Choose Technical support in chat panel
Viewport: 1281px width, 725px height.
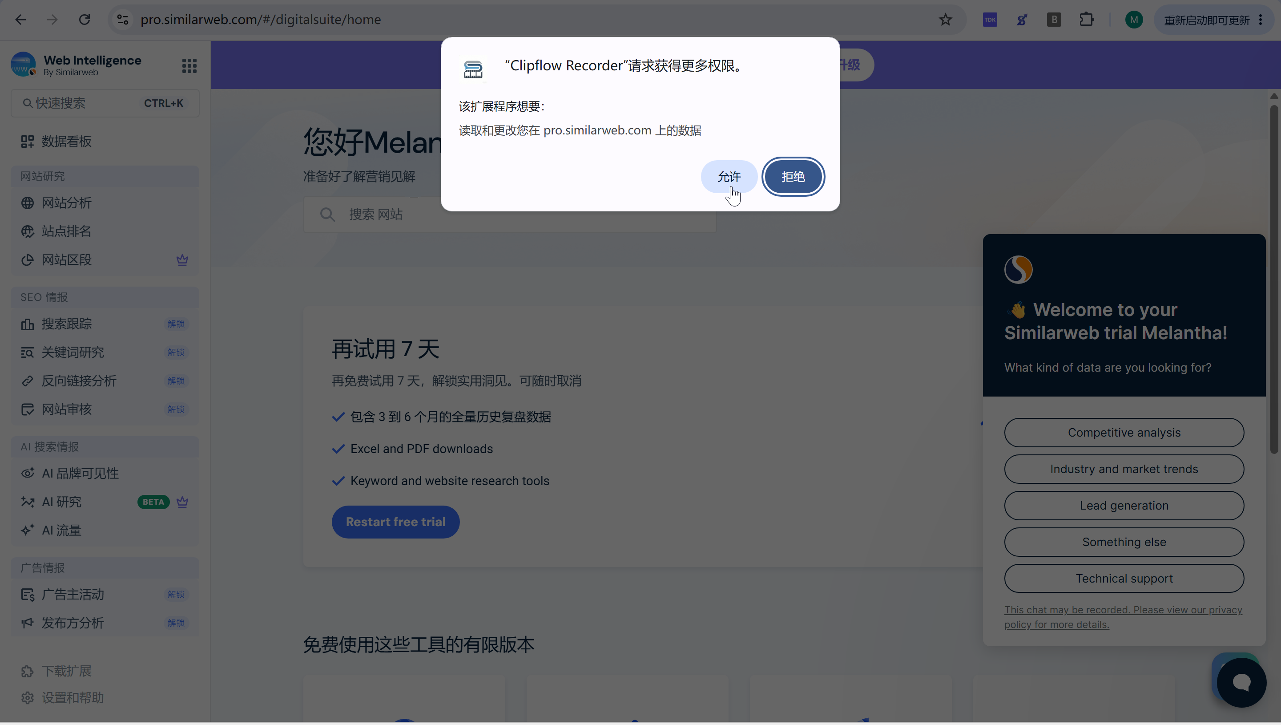point(1124,579)
